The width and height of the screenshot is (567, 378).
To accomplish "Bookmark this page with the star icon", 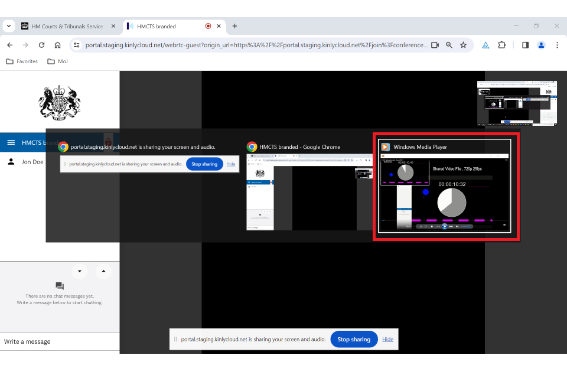I will (463, 45).
